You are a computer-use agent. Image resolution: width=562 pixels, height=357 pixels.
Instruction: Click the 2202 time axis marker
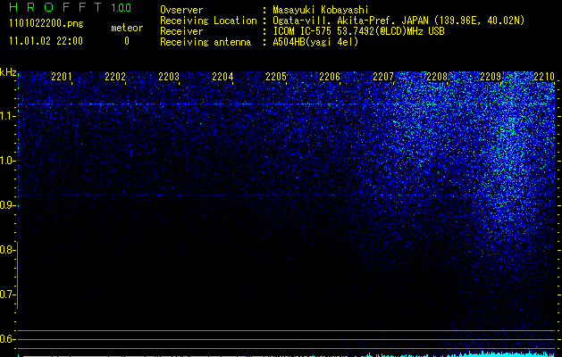(115, 76)
